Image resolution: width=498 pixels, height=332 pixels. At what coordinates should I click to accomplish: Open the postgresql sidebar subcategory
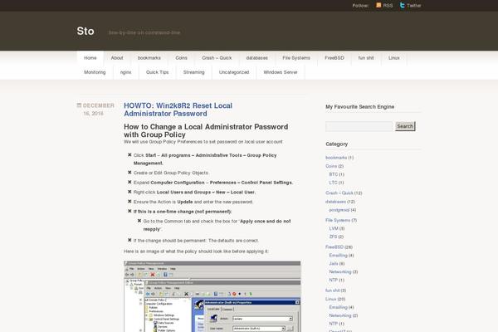[339, 210]
